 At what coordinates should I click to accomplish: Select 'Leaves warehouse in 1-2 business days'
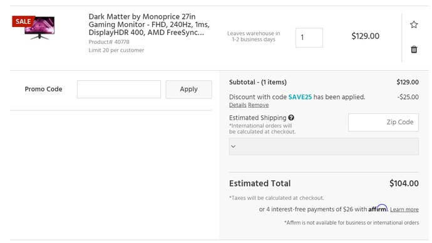click(x=254, y=36)
